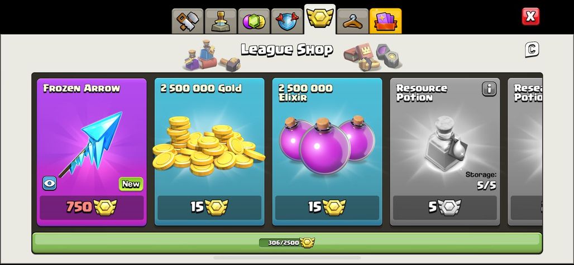Open the clothes hanger skins tab
Screen dimensions: 574x265
point(352,21)
